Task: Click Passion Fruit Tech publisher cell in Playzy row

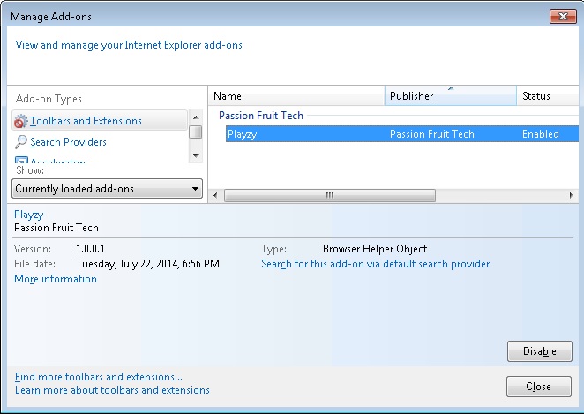Action: pyautogui.click(x=432, y=134)
